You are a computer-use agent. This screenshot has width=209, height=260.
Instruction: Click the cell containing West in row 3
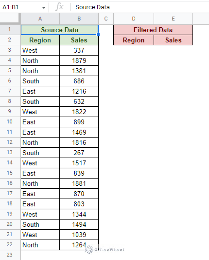coord(40,50)
